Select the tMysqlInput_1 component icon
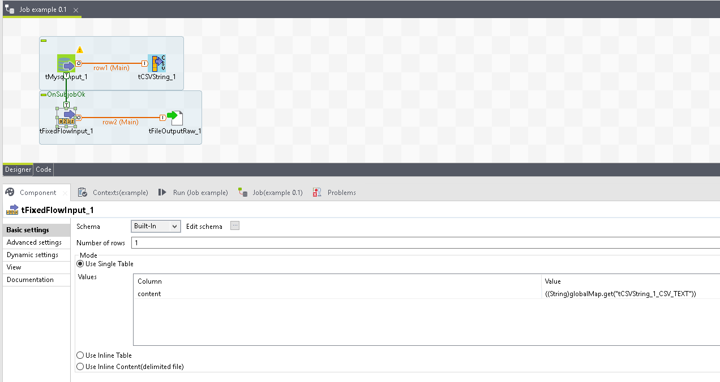This screenshot has width=720, height=382. (66, 64)
